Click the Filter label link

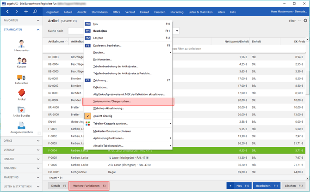pyautogui.click(x=292, y=21)
